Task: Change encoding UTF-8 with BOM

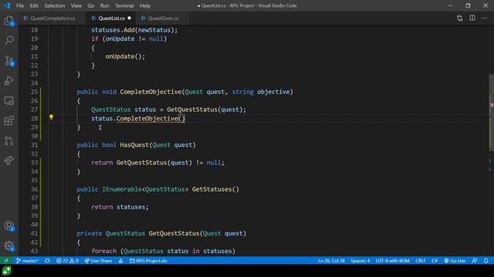Action: coord(392,261)
